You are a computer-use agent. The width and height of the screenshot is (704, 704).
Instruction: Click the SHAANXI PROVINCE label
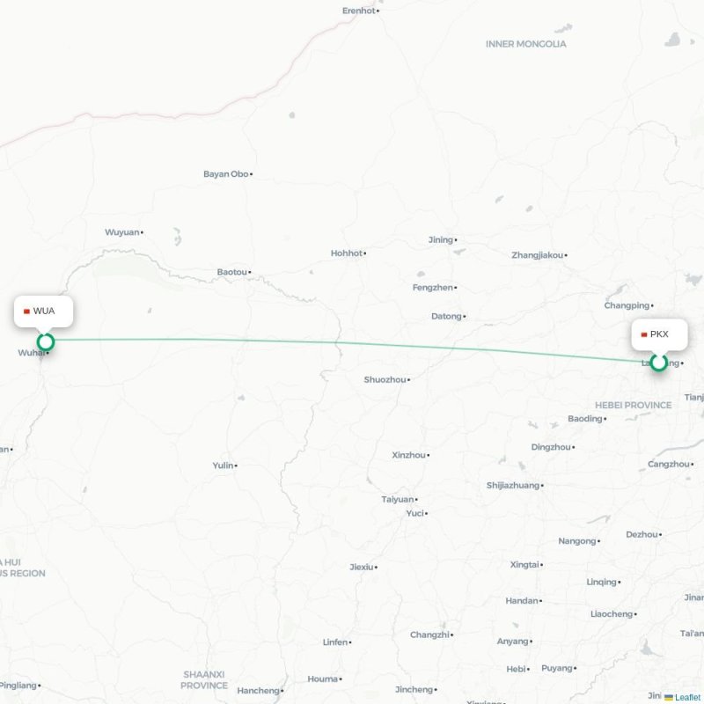(x=204, y=679)
